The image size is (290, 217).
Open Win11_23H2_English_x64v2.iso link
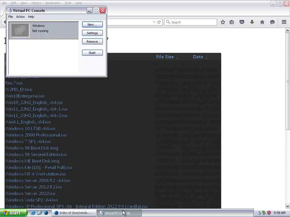click(36, 116)
